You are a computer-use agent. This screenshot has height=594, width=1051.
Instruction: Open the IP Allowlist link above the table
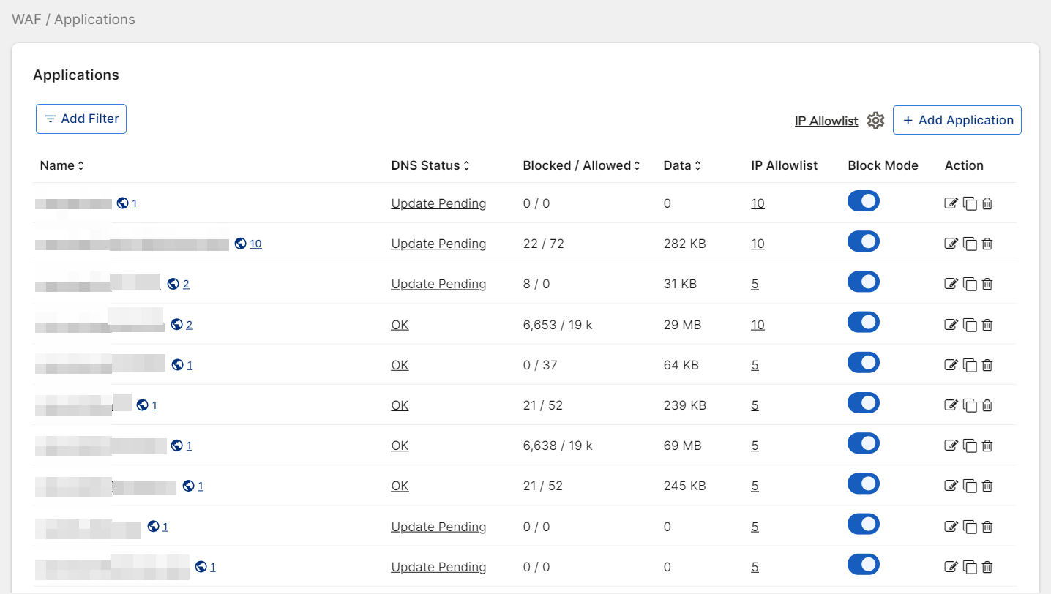tap(826, 121)
